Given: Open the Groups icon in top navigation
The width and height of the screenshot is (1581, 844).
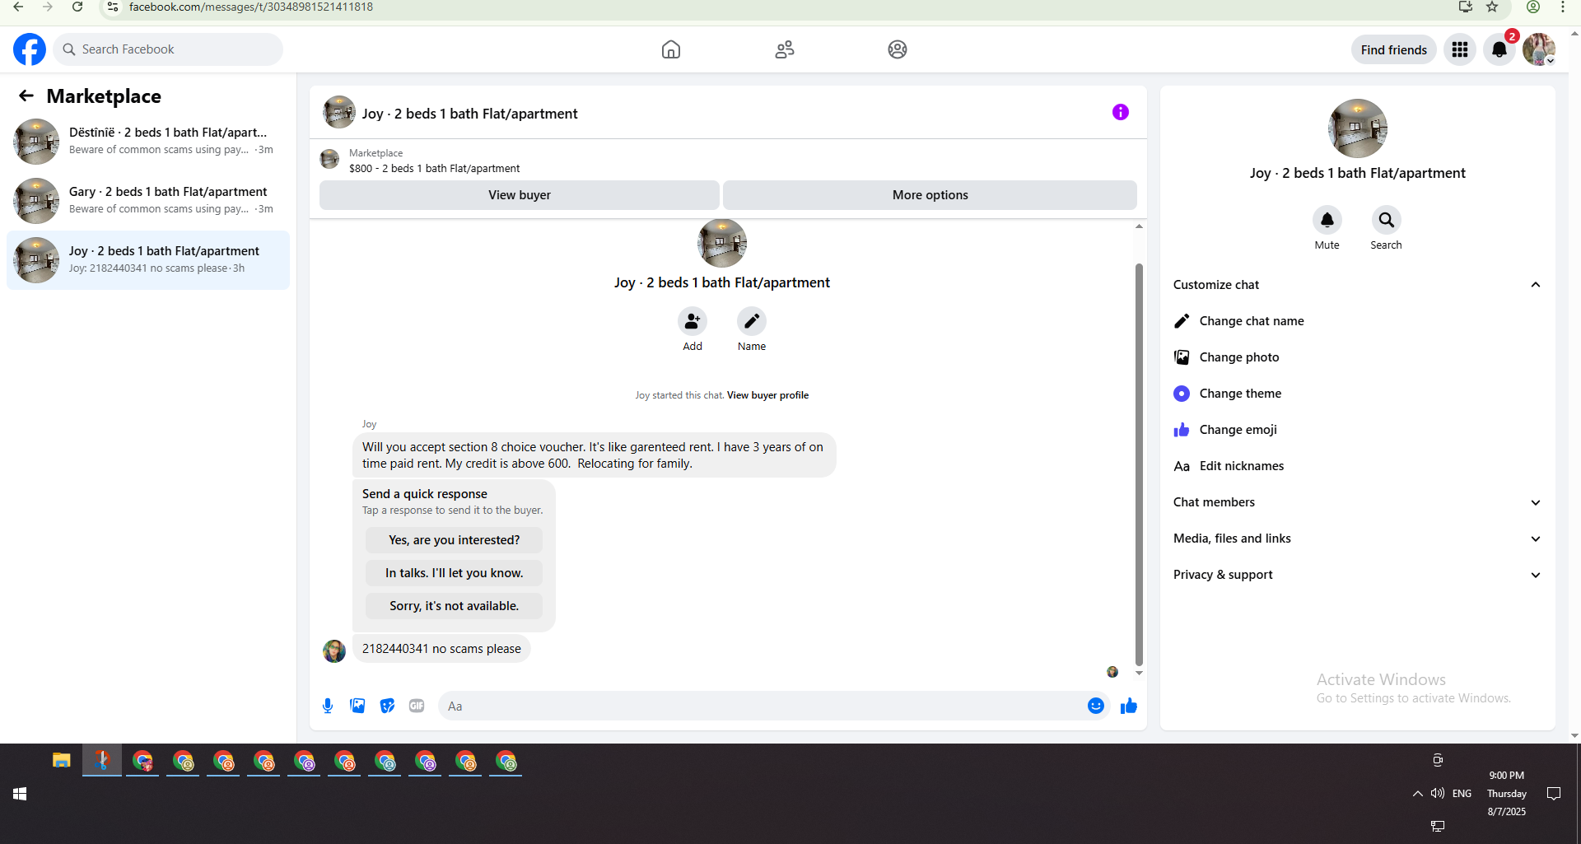Looking at the screenshot, I should pos(898,49).
